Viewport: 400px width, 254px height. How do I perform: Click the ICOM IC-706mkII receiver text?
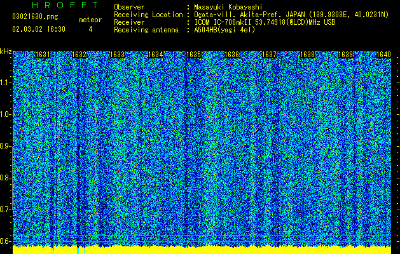pyautogui.click(x=265, y=22)
